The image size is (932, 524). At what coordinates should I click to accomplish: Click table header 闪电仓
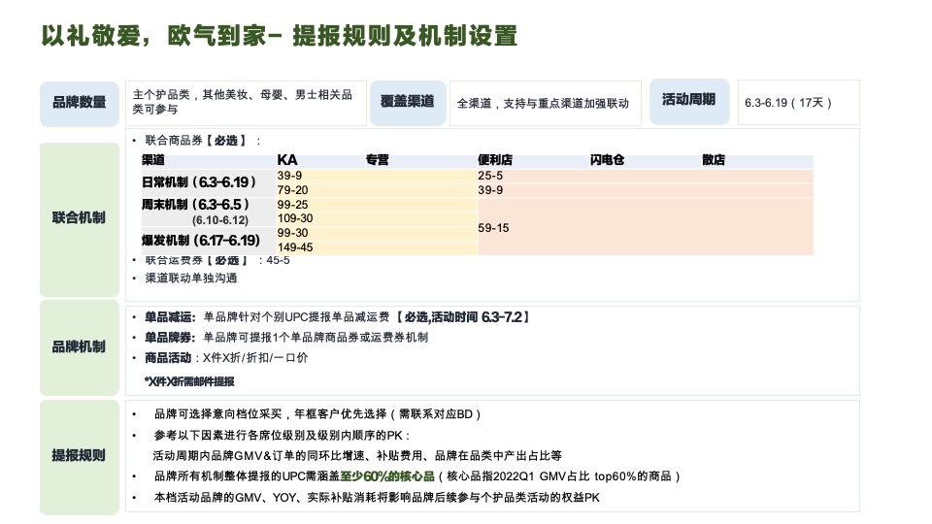click(x=607, y=160)
